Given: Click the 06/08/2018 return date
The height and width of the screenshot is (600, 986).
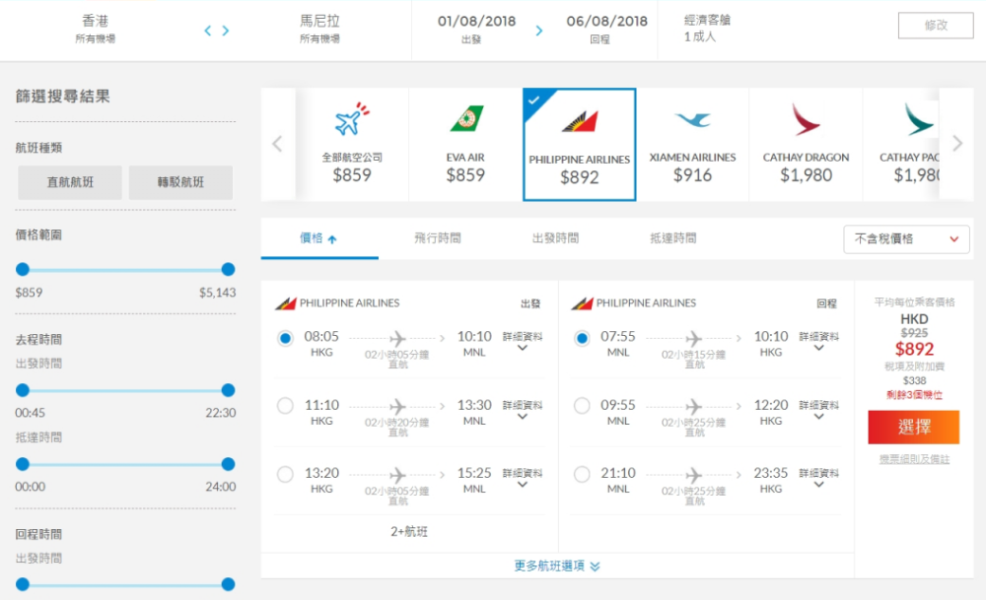Looking at the screenshot, I should [x=606, y=29].
